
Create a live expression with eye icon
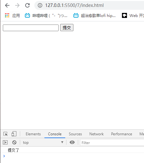[72, 142]
